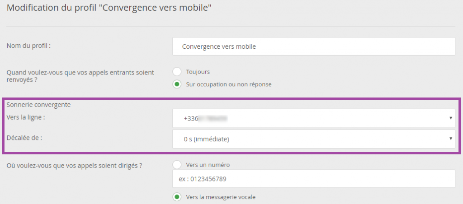Select the Sur occupation ou non réponse radio button
This screenshot has height=204, width=463.
click(177, 84)
